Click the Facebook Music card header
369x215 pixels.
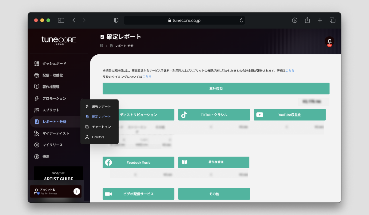click(x=138, y=162)
